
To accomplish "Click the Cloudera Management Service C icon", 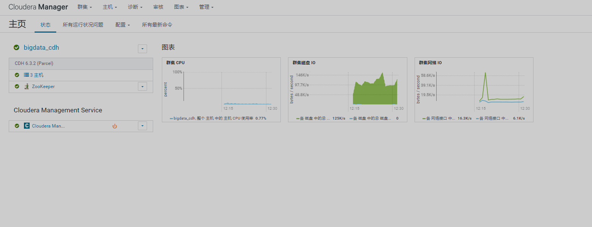I will click(27, 126).
